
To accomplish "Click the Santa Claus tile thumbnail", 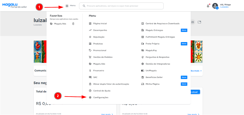I will click(x=38, y=46).
